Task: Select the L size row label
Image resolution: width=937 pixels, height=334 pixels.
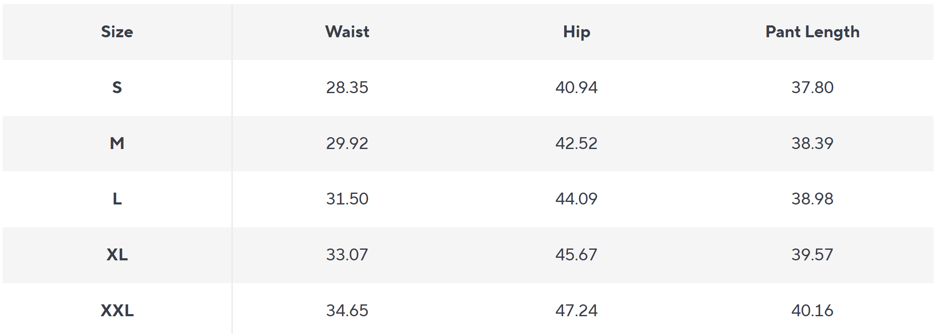Action: [x=117, y=199]
